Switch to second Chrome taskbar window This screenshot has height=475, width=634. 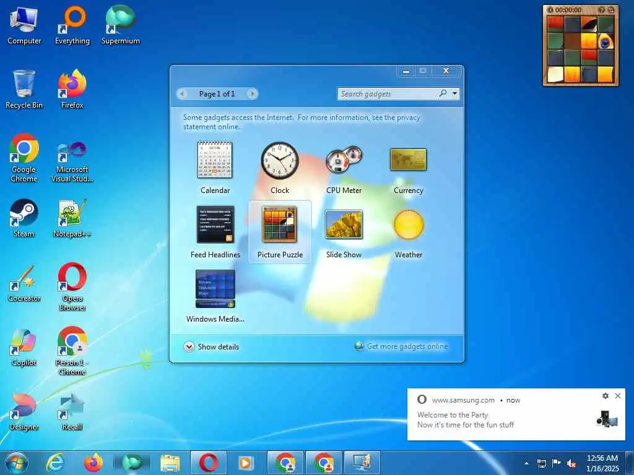point(324,463)
